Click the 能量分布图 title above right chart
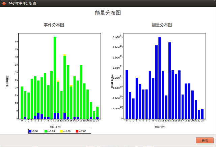 click(x=162, y=25)
